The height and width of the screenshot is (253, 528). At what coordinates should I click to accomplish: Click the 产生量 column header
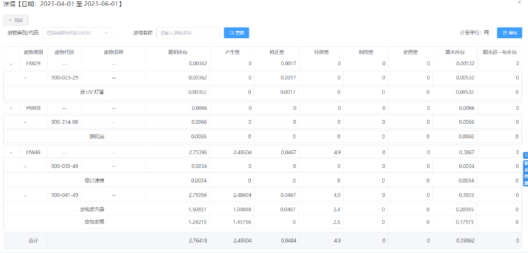232,52
